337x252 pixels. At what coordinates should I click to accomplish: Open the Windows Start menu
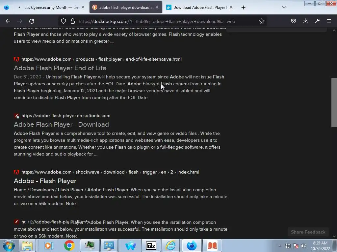9,245
